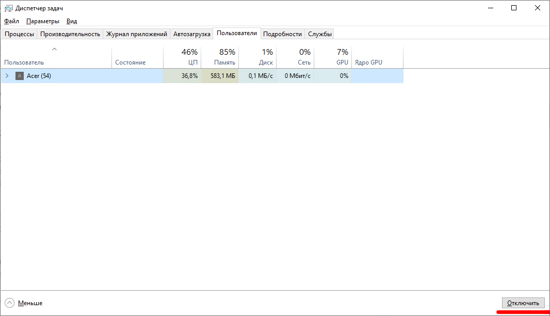Image resolution: width=550 pixels, height=316 pixels.
Task: Open the Журнал приложений tab
Action: click(137, 34)
